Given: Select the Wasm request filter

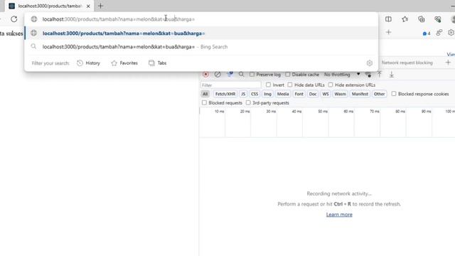Looking at the screenshot, I should [340, 94].
